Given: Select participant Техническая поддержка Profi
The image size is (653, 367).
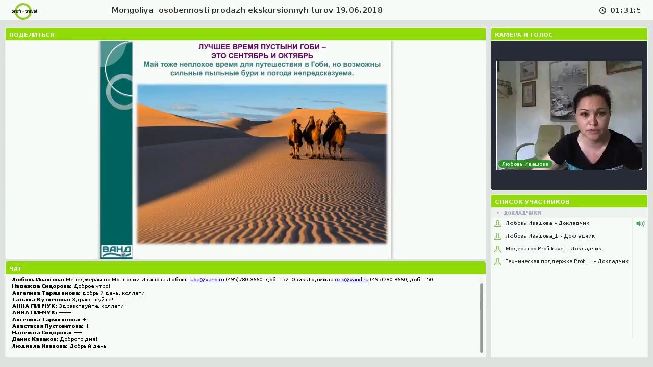Looking at the screenshot, I should click(567, 261).
